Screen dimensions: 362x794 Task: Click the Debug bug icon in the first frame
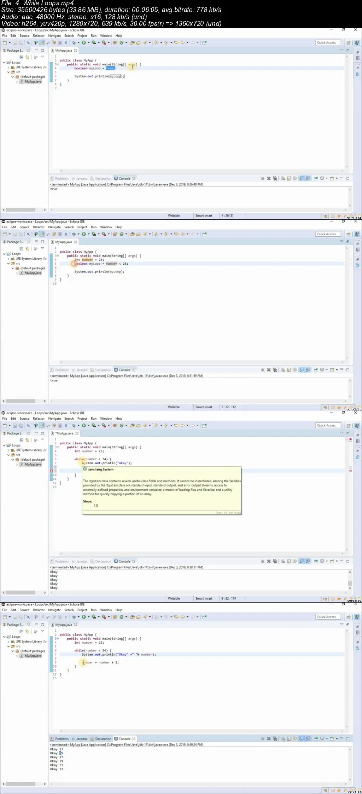(x=74, y=42)
